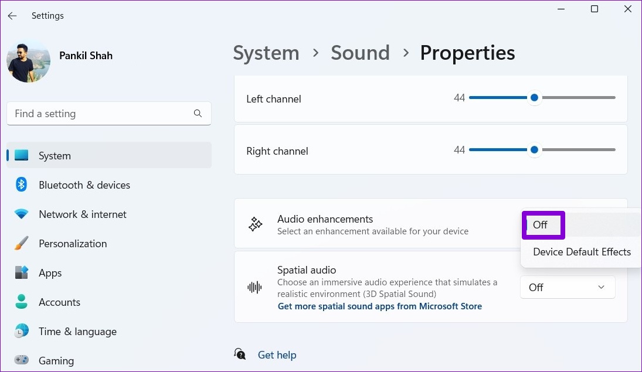Click the Gaming controller icon
642x372 pixels.
[x=22, y=360]
